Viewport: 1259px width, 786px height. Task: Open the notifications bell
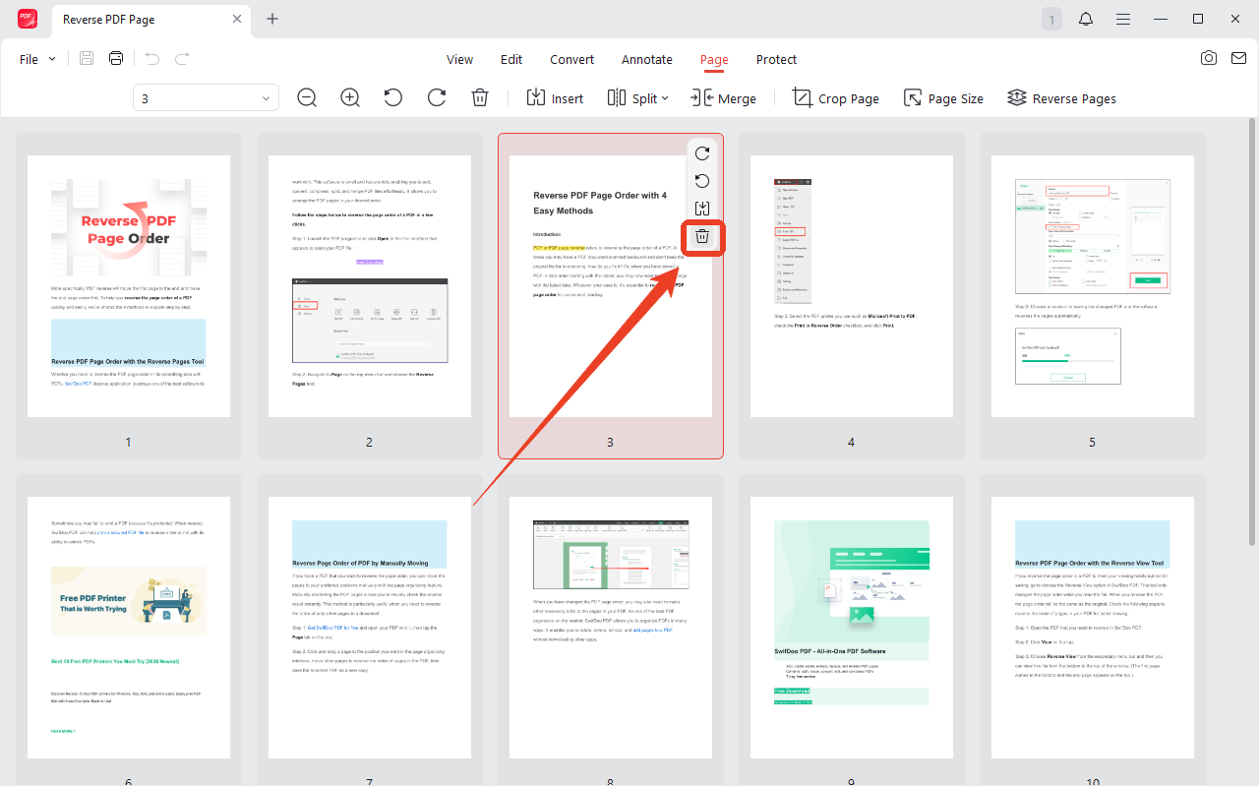pos(1086,19)
